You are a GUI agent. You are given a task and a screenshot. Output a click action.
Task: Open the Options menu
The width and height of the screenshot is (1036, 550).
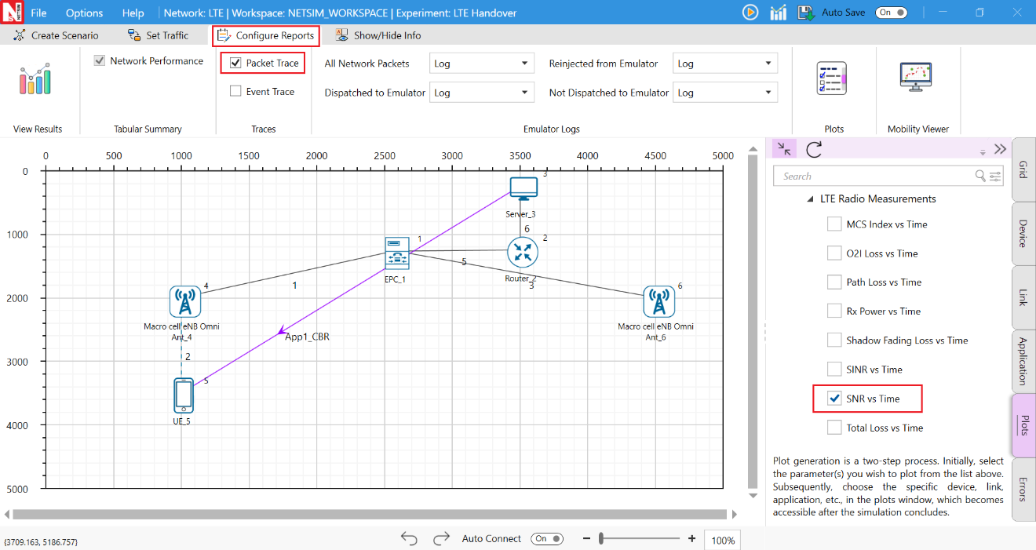tap(84, 13)
